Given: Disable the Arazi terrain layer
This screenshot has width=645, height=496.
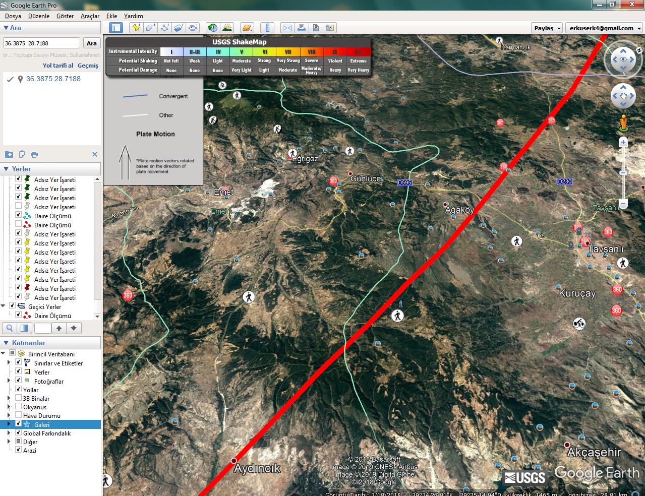Looking at the screenshot, I should point(18,450).
